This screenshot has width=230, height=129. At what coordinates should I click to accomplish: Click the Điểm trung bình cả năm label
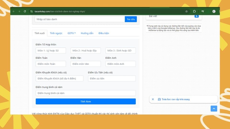49,87
